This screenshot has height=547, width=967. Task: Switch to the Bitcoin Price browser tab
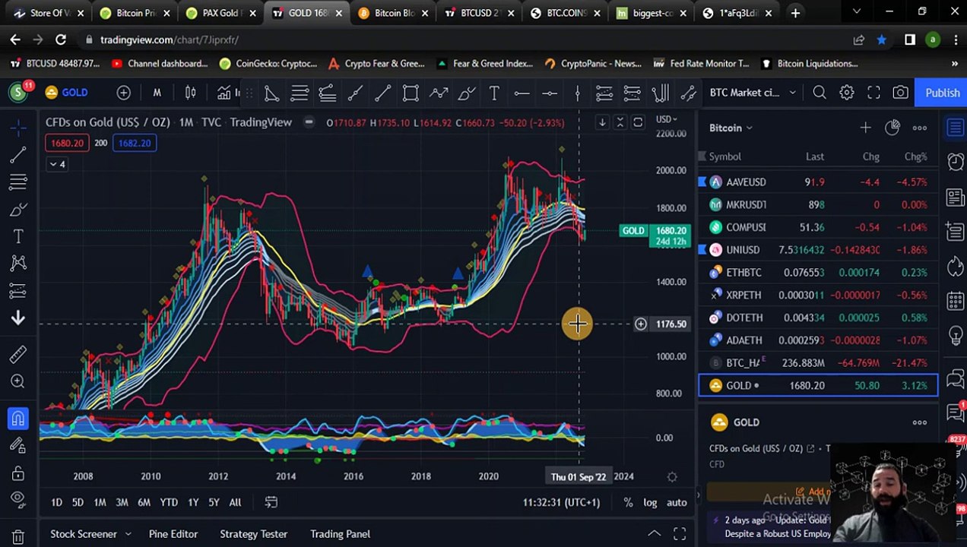(137, 13)
